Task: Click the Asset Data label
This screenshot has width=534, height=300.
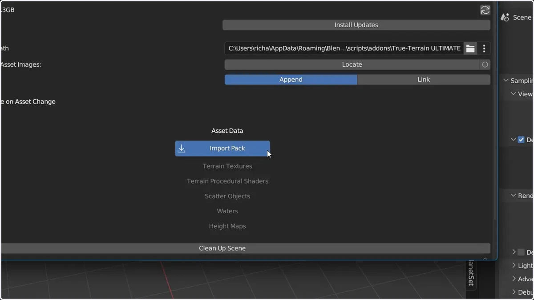Action: click(x=227, y=131)
